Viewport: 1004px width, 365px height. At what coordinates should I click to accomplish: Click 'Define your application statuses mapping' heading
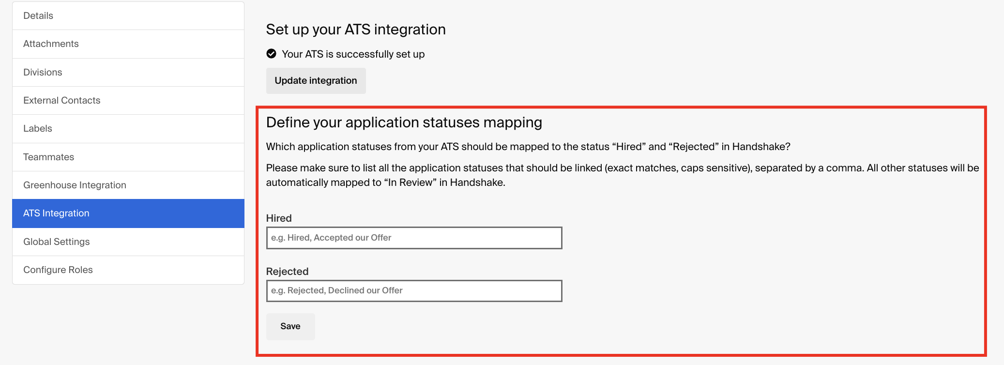pos(404,122)
